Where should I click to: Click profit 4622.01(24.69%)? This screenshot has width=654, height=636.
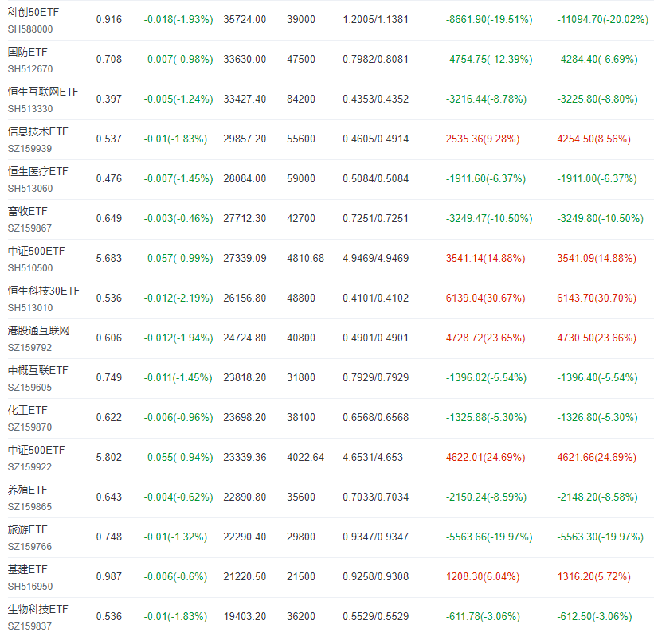pos(485,457)
